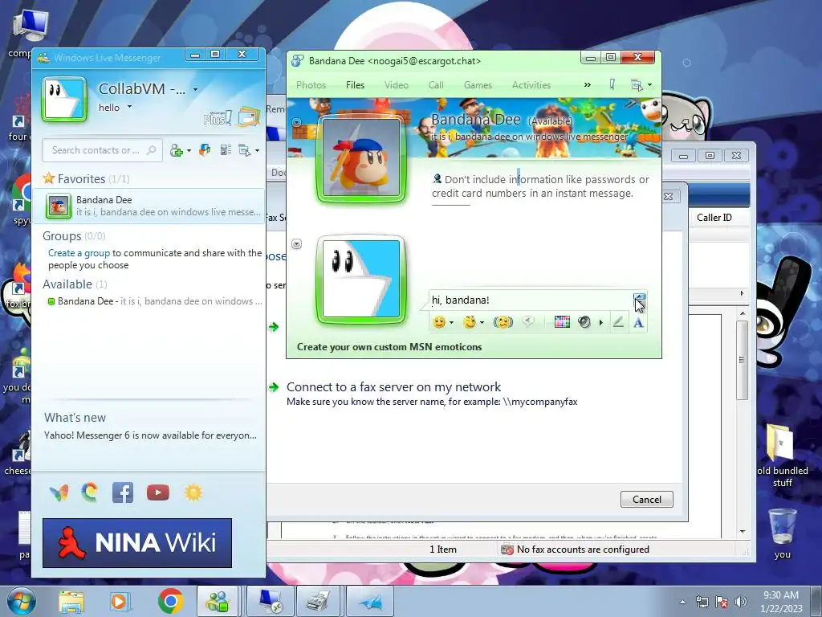Click the exclamation block icon in conversation toolbar
The height and width of the screenshot is (617, 822).
(x=612, y=84)
